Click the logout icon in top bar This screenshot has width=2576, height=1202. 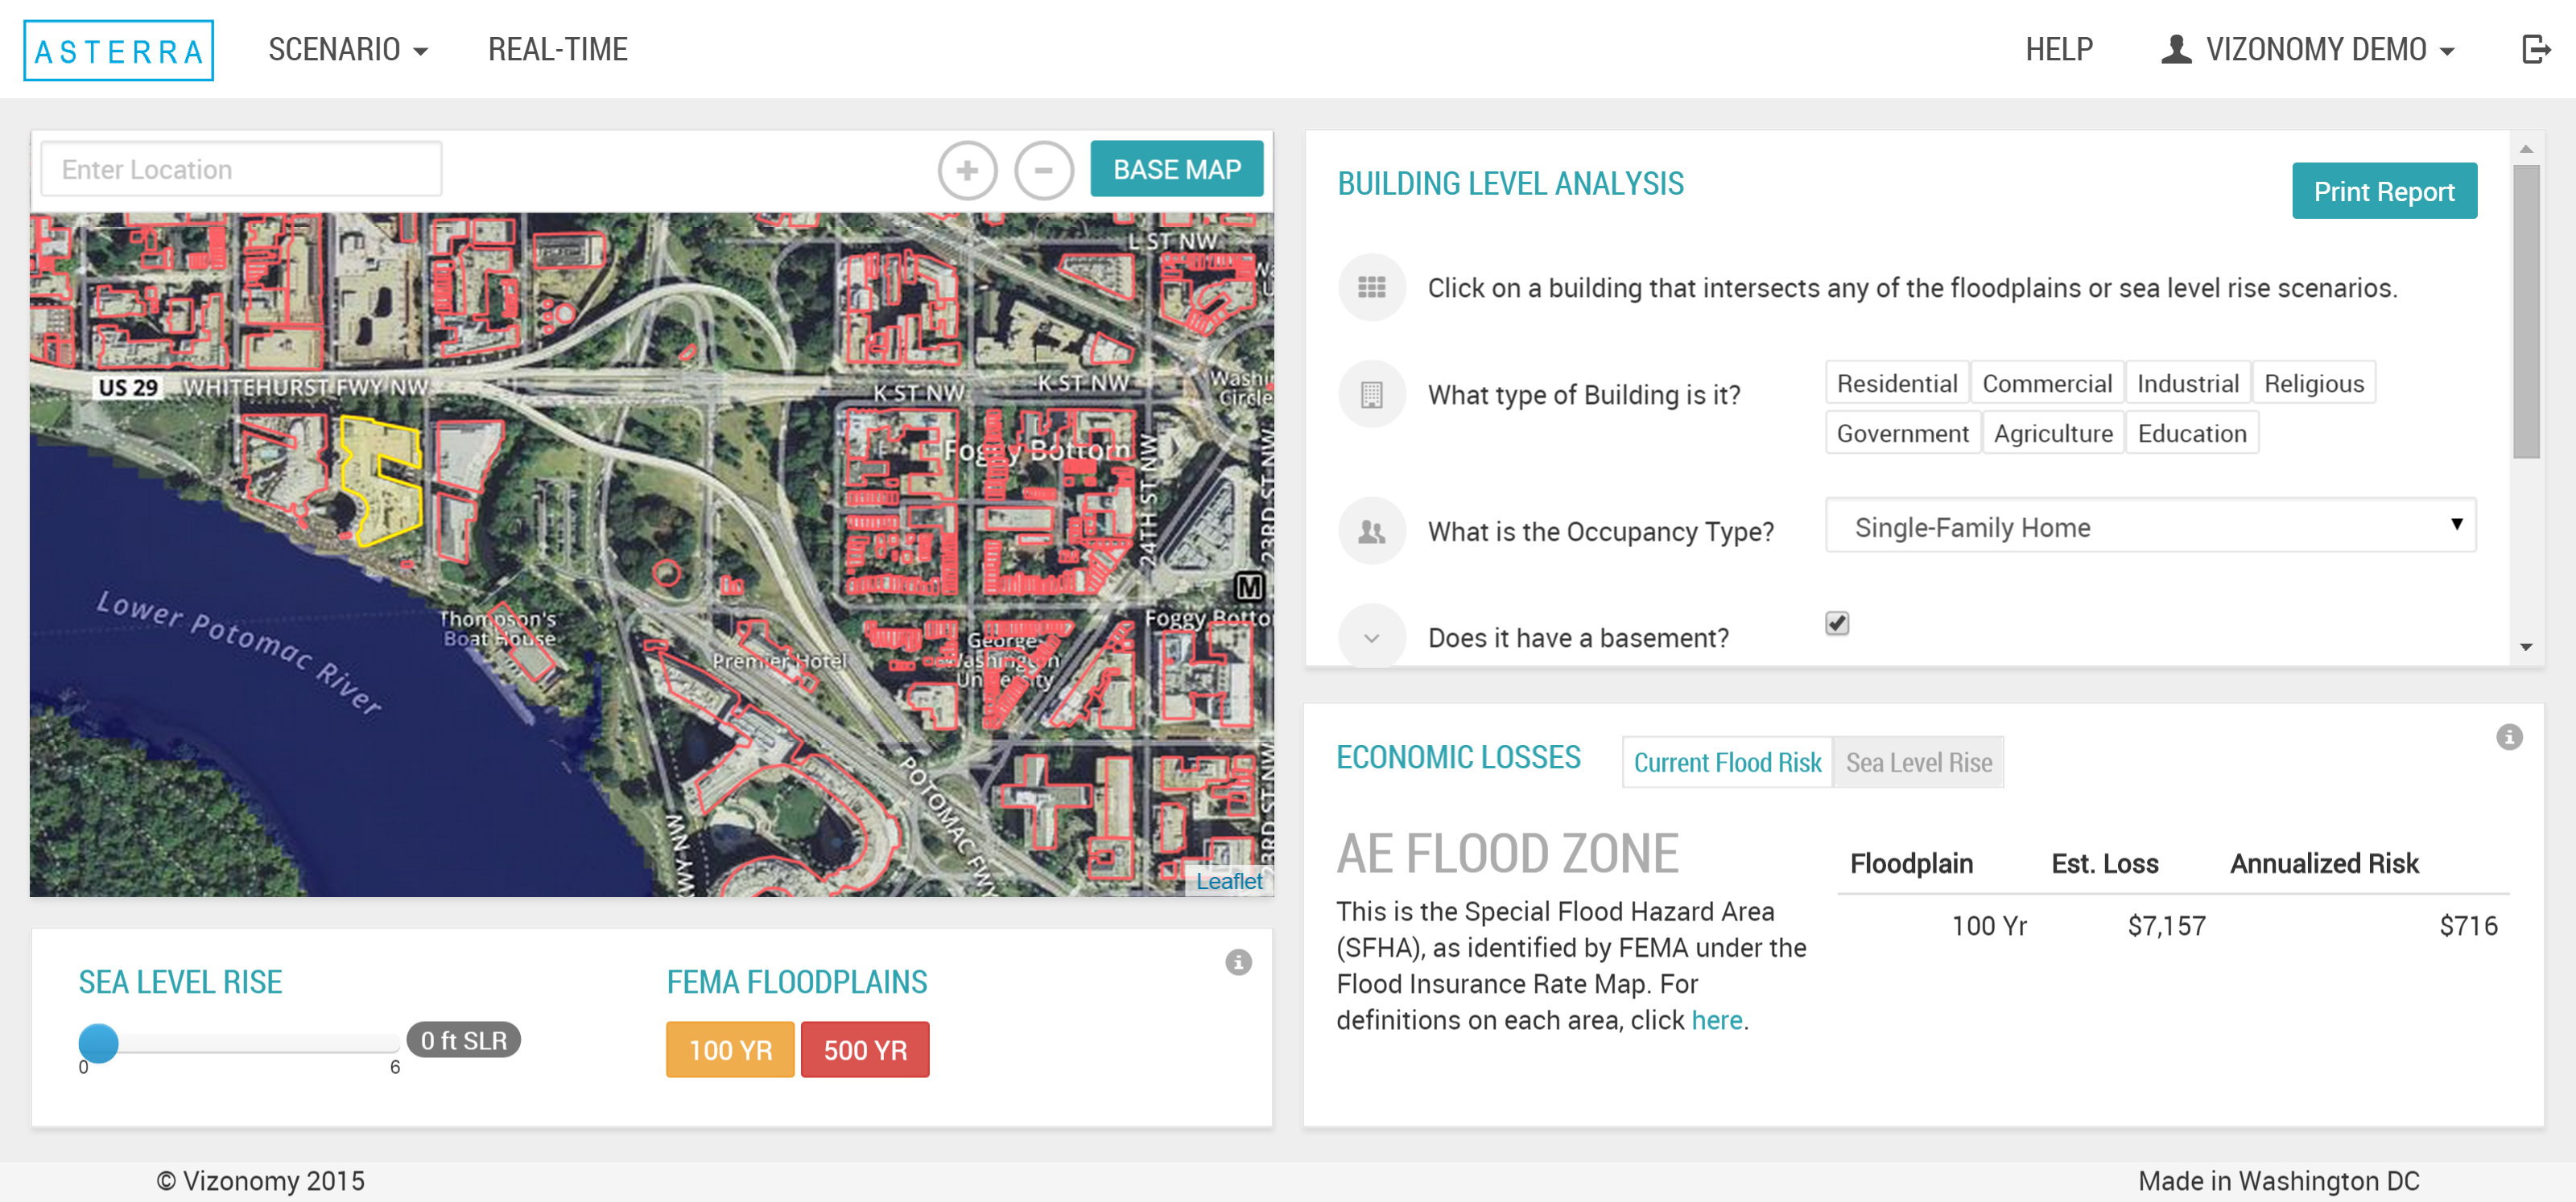click(x=2536, y=49)
